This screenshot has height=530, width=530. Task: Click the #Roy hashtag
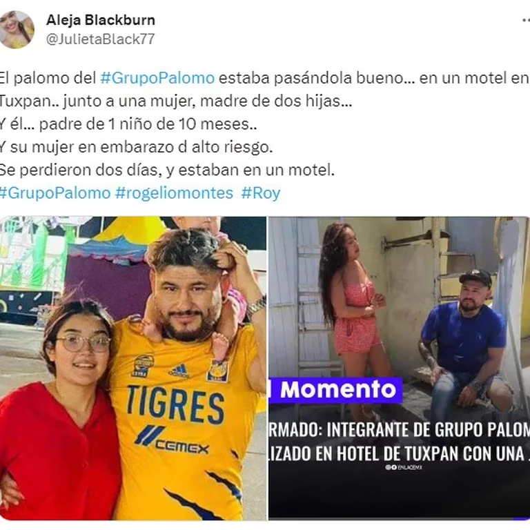tap(261, 193)
